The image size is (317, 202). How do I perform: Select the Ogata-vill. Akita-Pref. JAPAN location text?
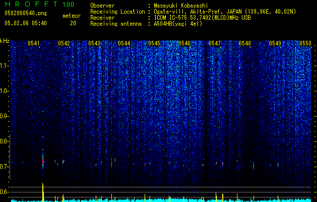click(225, 12)
